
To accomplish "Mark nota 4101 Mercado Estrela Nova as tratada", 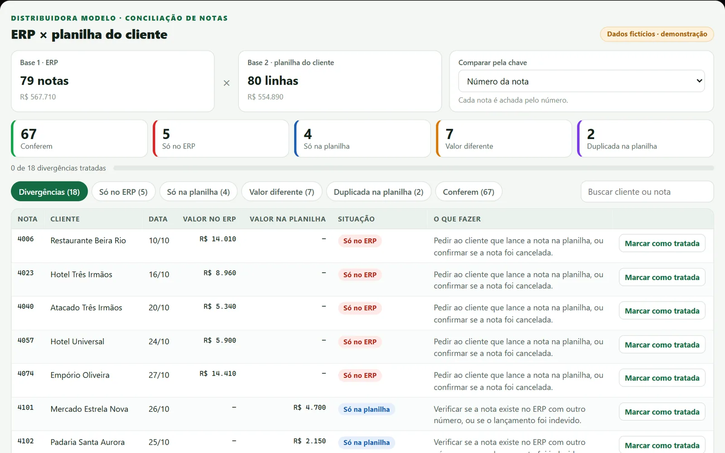I will click(662, 412).
